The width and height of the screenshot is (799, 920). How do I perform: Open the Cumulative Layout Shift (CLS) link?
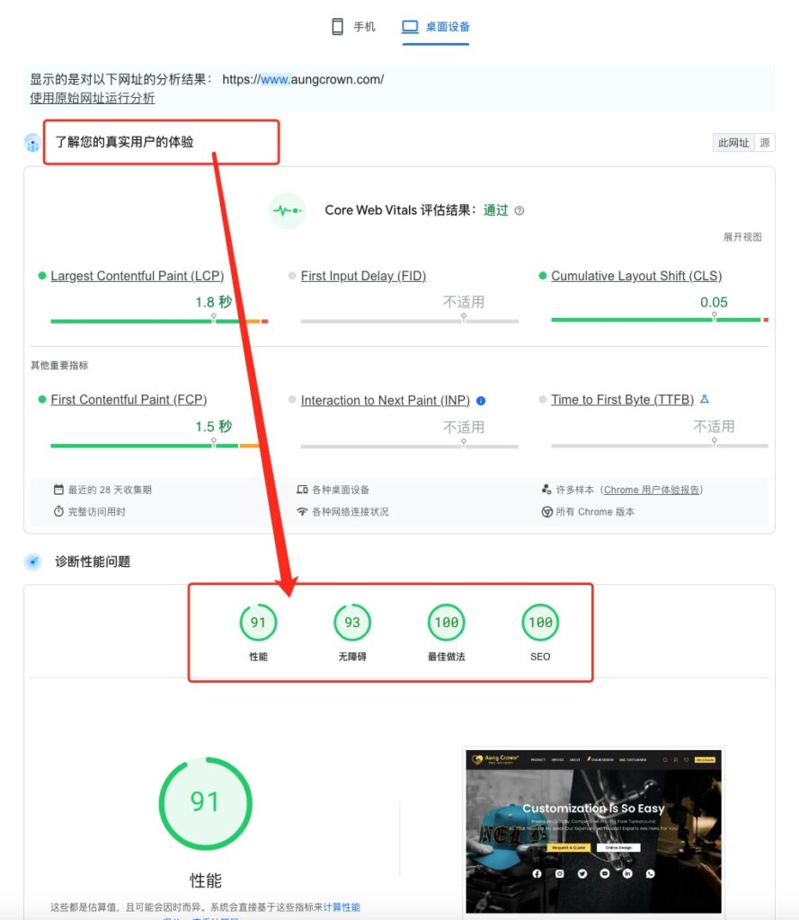(636, 276)
